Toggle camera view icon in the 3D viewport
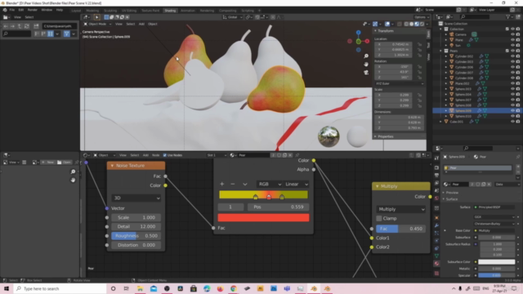523x294 pixels. click(366, 73)
